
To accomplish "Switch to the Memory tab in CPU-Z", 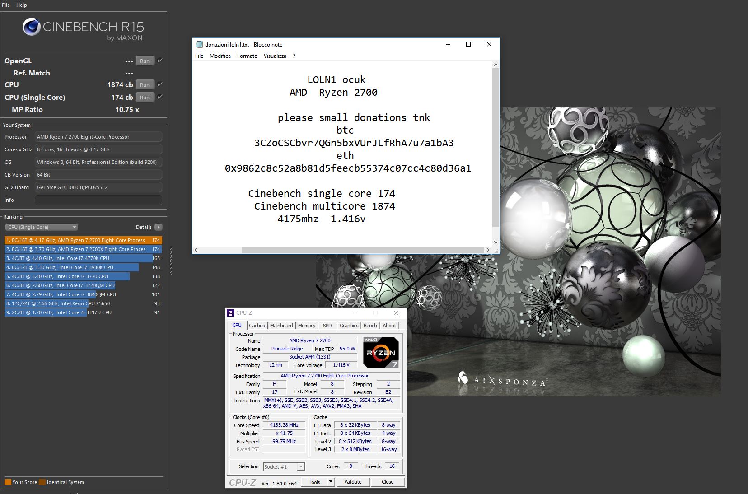I will tap(307, 326).
